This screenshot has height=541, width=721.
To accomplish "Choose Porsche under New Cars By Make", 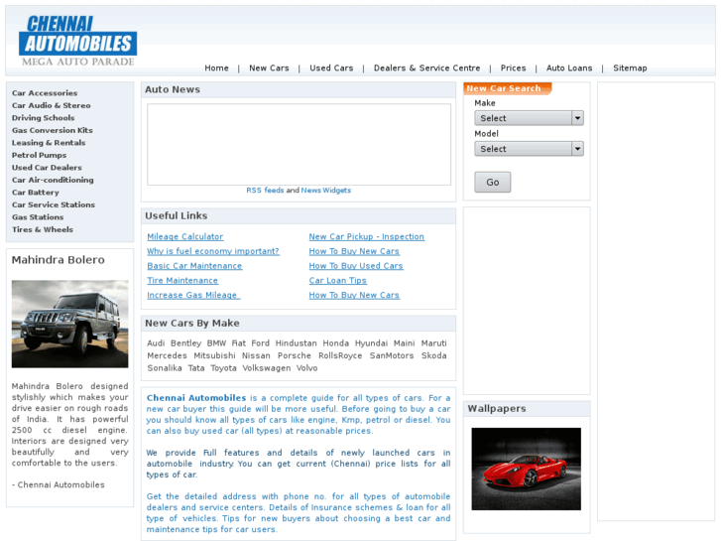I will (x=295, y=356).
